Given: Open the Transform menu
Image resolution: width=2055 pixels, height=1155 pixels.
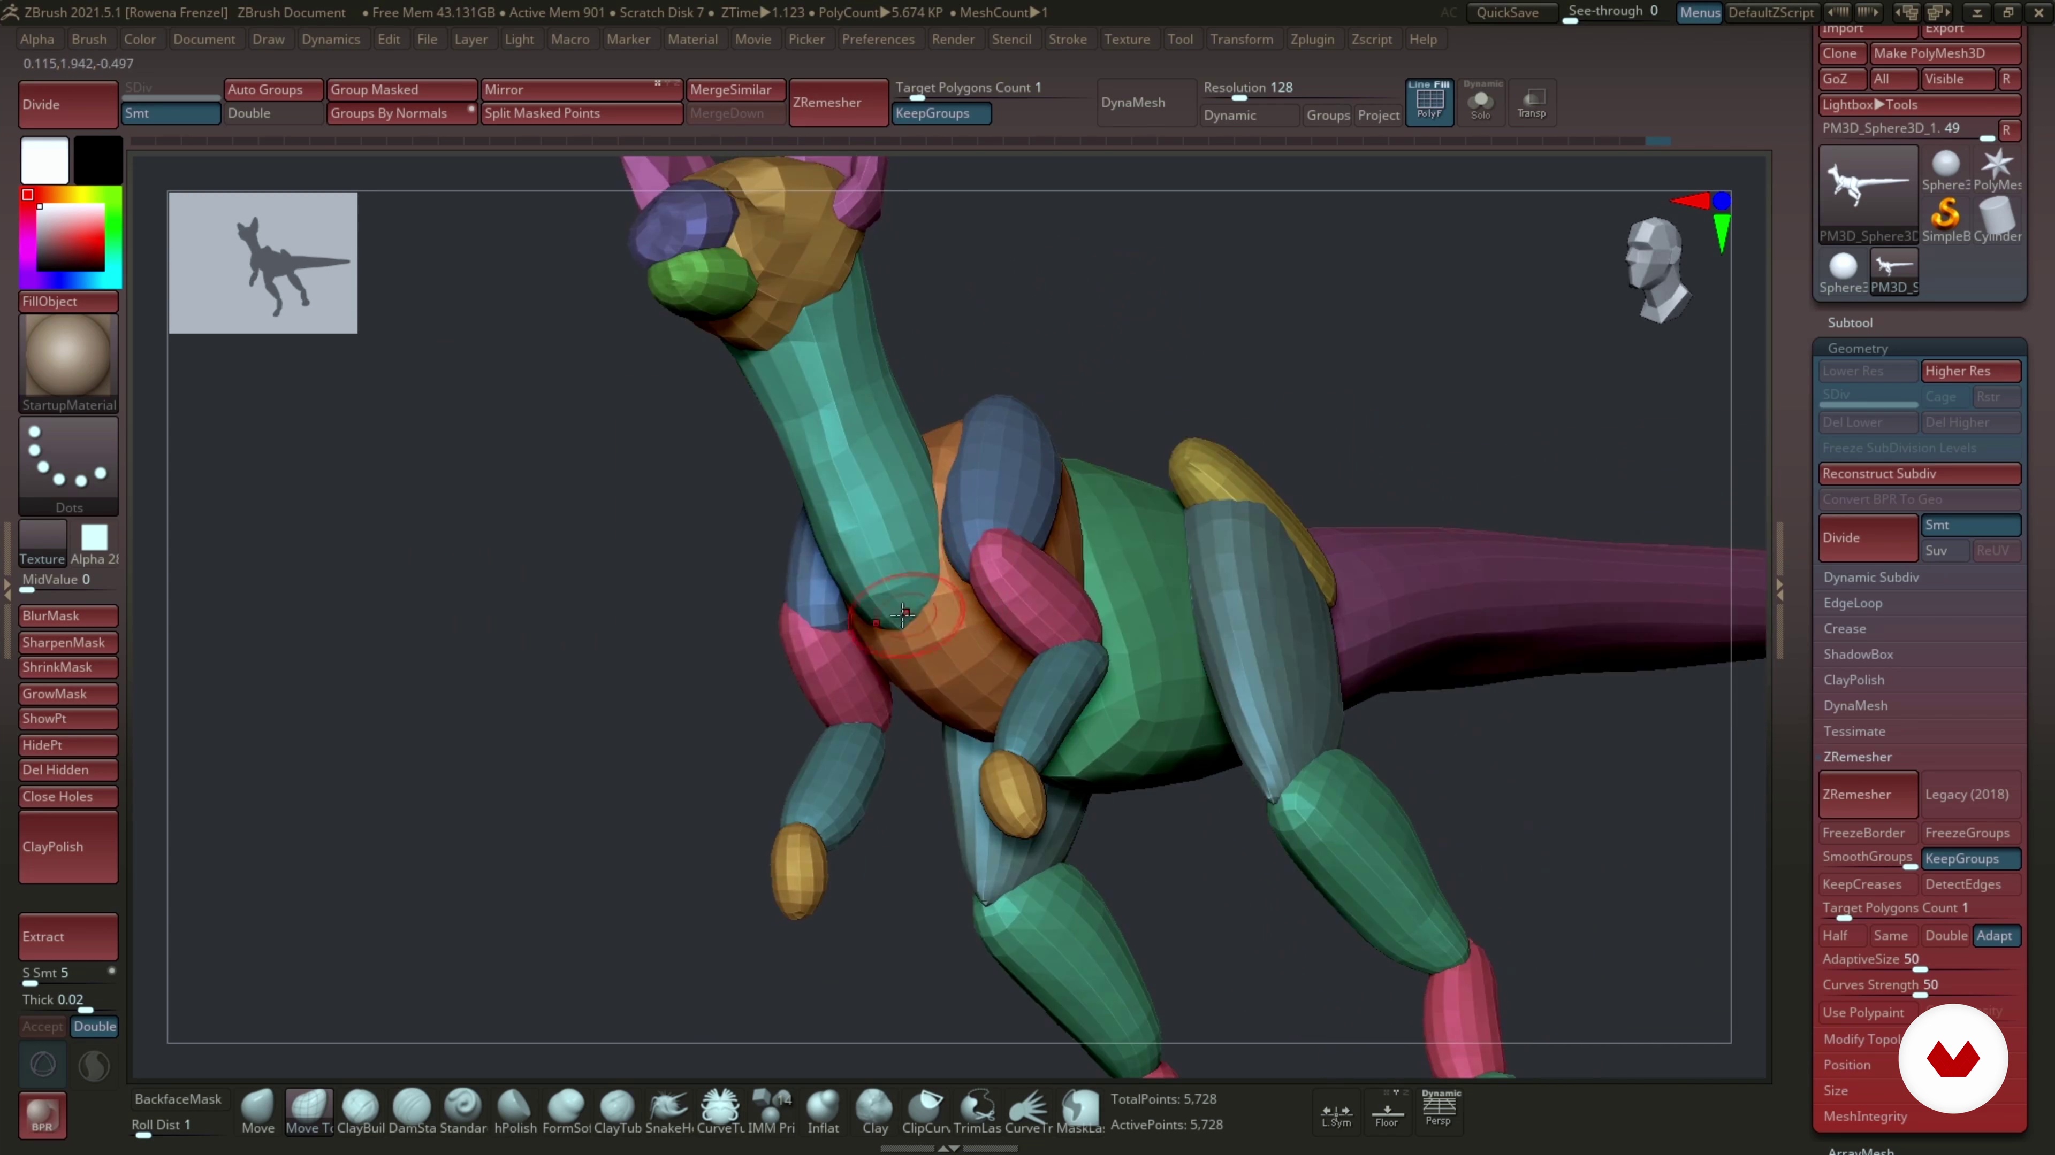Looking at the screenshot, I should pyautogui.click(x=1242, y=39).
